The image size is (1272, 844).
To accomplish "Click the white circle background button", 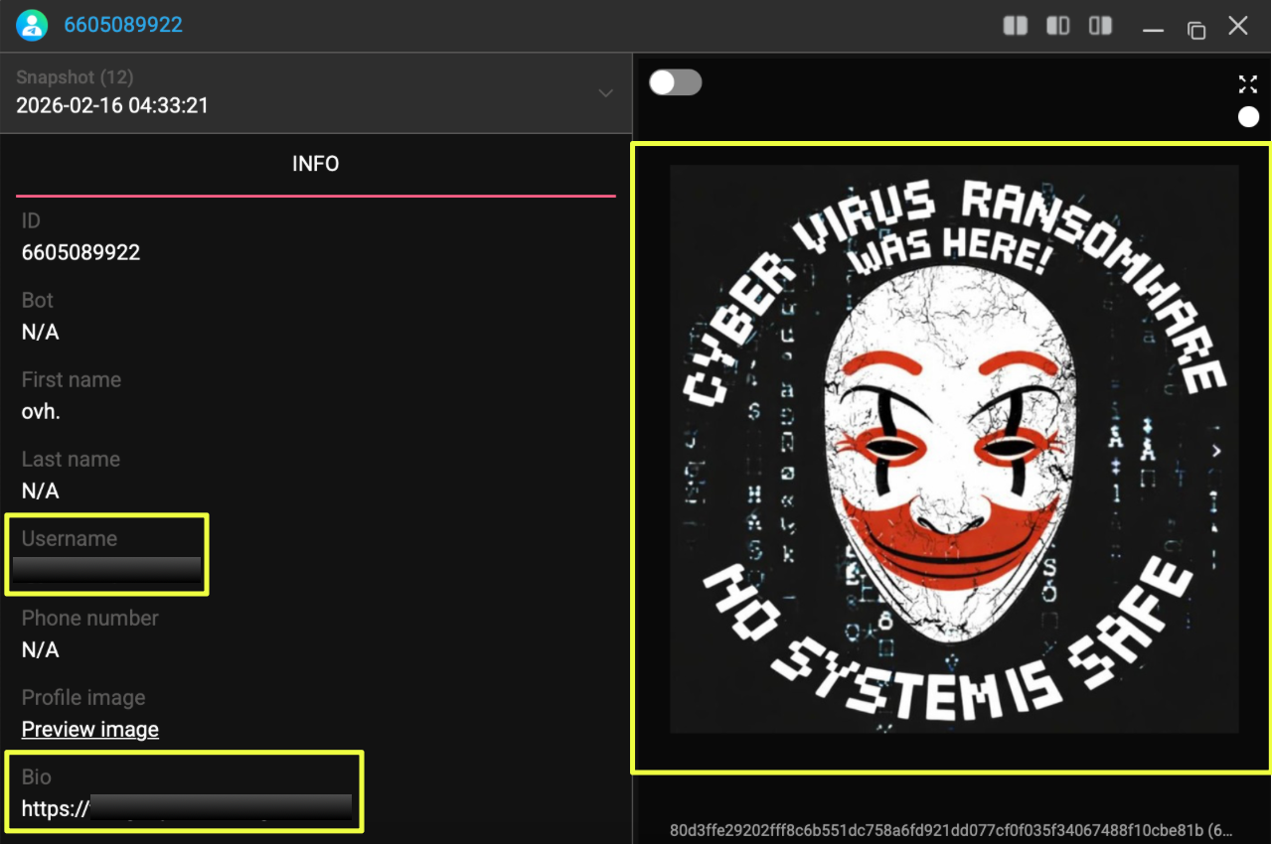I will point(1248,117).
